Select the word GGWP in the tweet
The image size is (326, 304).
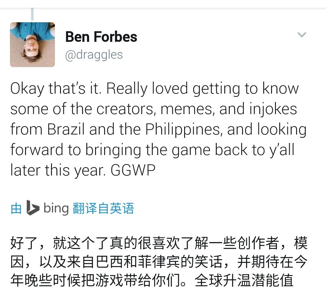pyautogui.click(x=133, y=170)
